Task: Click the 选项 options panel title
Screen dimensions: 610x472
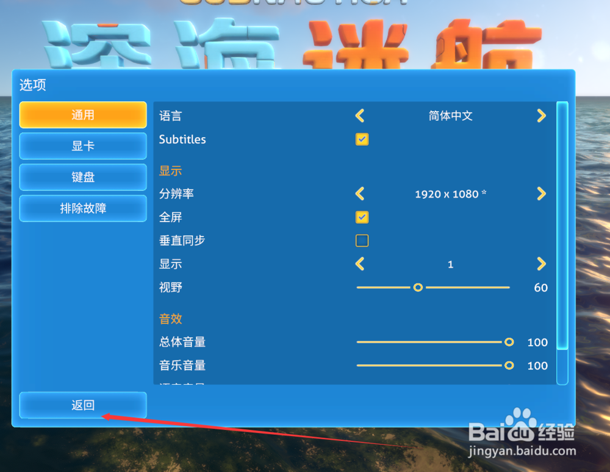Action: coord(33,85)
